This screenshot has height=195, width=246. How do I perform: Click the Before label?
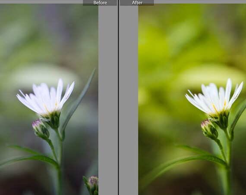tap(100, 3)
